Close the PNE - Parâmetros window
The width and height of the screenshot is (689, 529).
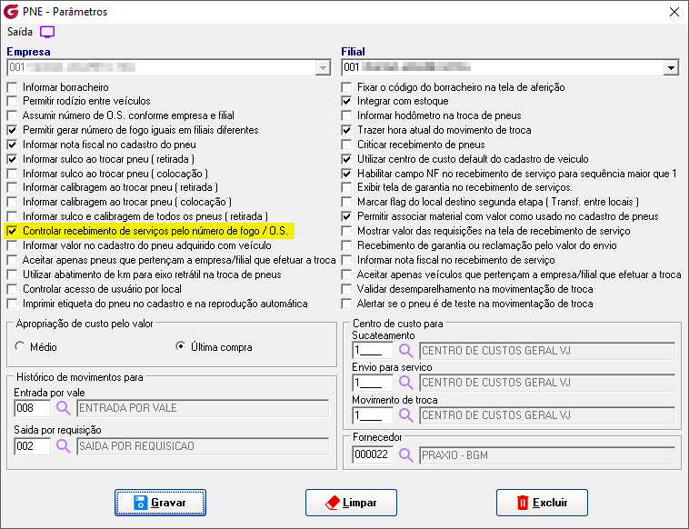(x=674, y=12)
